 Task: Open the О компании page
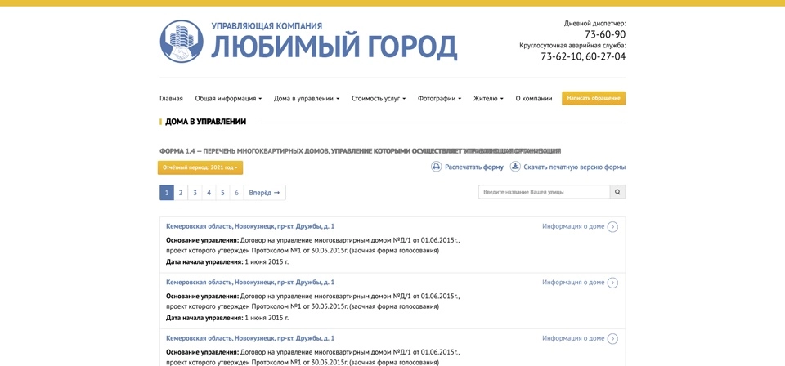click(534, 99)
